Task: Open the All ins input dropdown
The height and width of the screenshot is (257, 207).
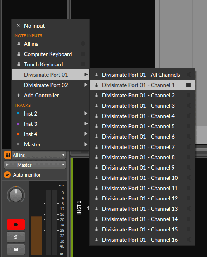Action: pyautogui.click(x=39, y=155)
